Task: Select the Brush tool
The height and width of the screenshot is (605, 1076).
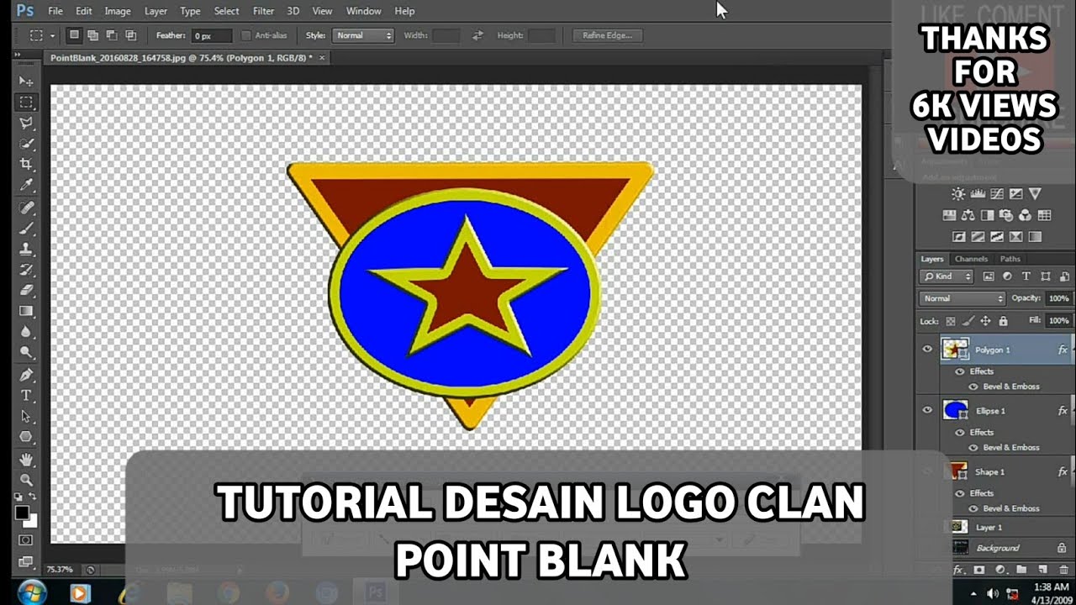Action: (26, 229)
